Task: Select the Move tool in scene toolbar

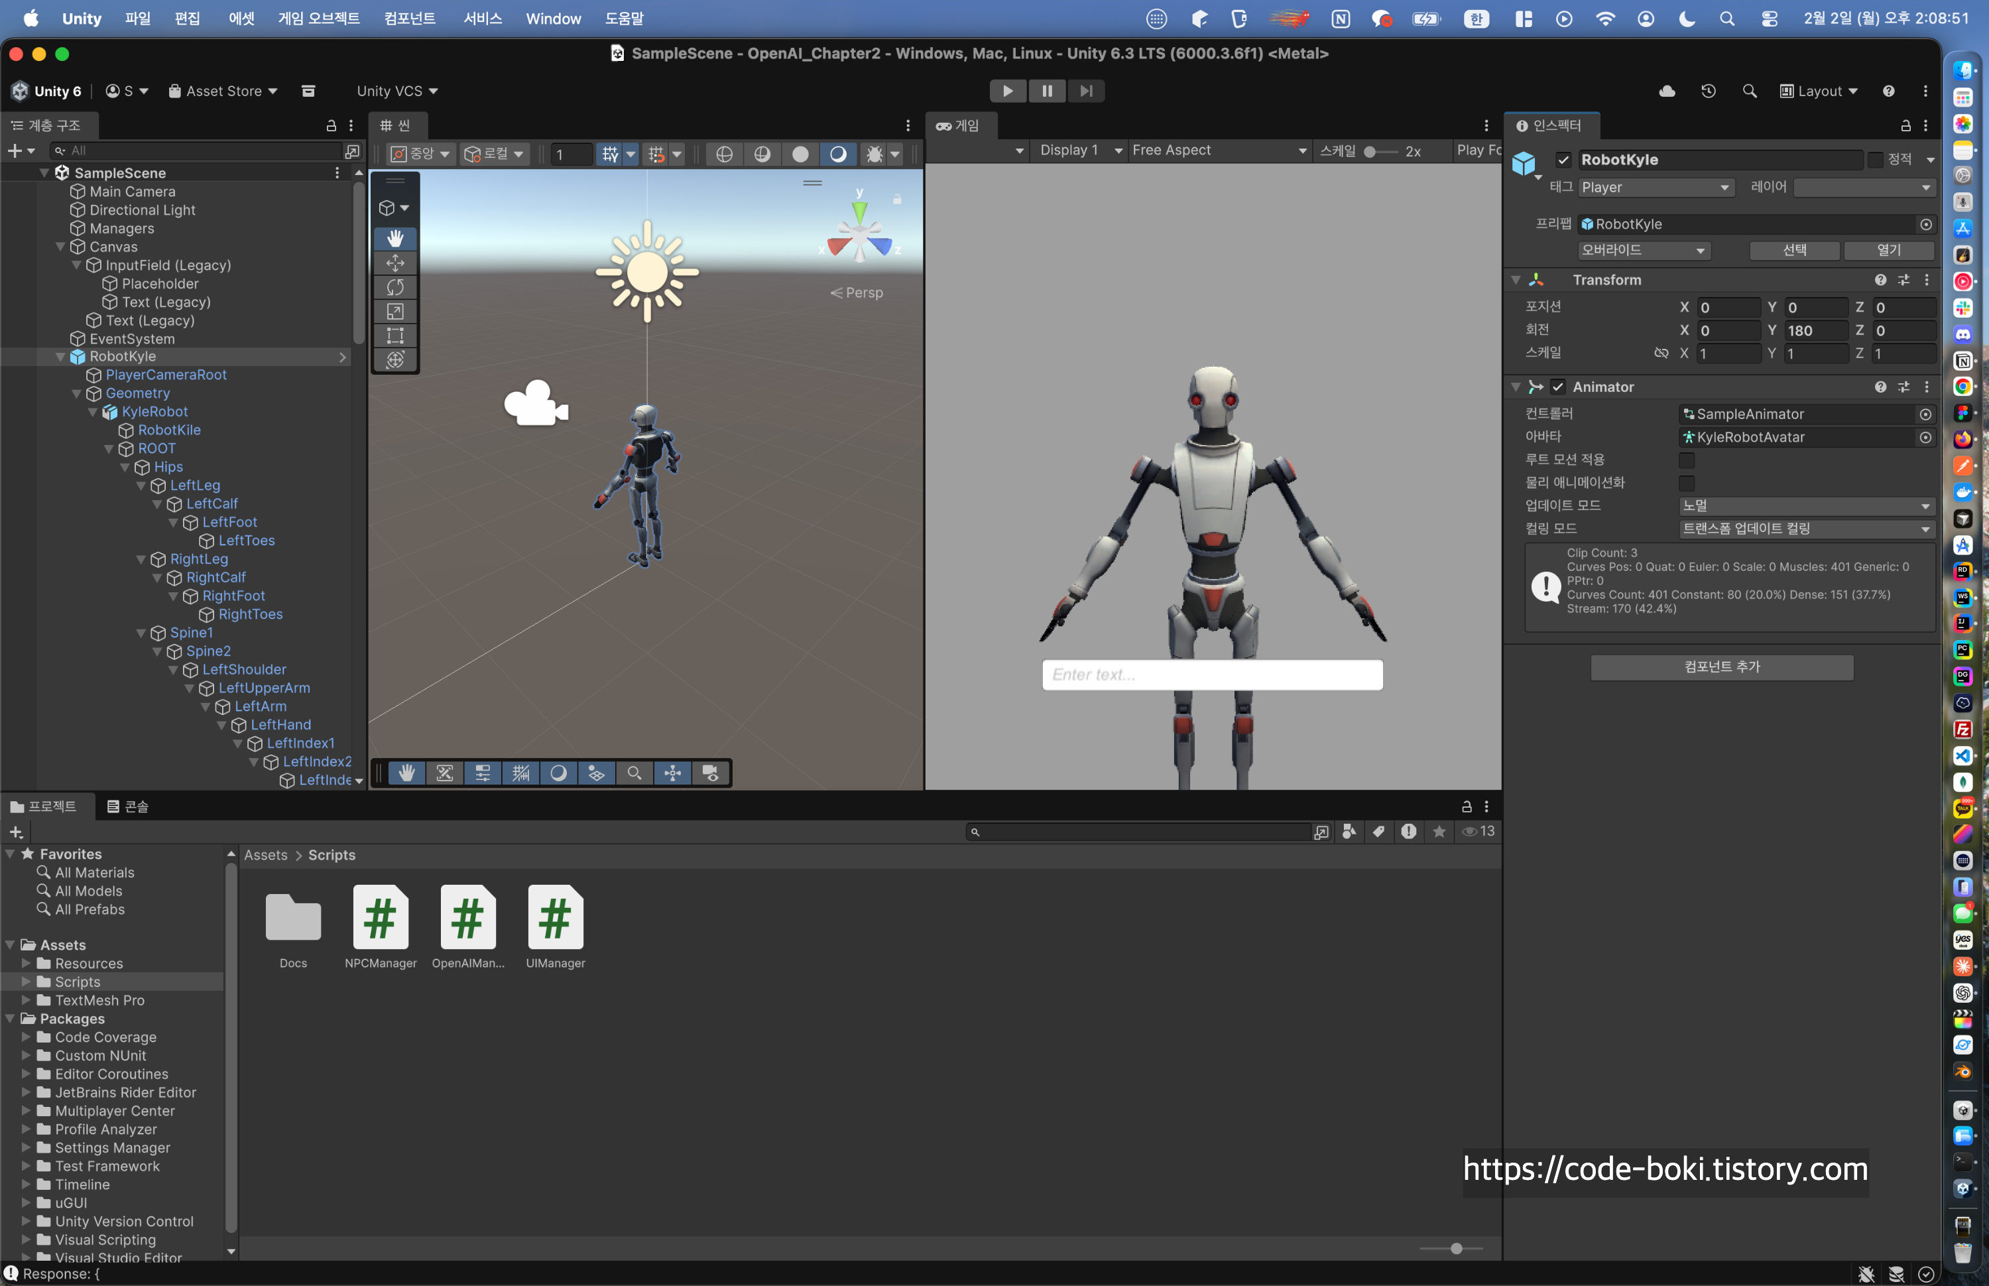Action: pyautogui.click(x=394, y=263)
